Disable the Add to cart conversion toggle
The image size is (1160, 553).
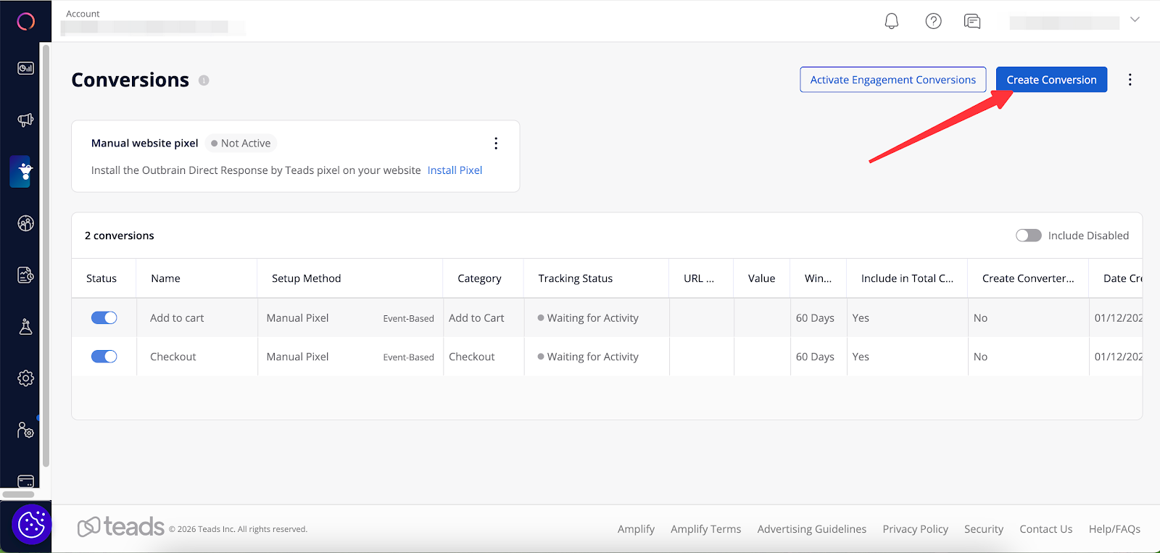tap(104, 317)
